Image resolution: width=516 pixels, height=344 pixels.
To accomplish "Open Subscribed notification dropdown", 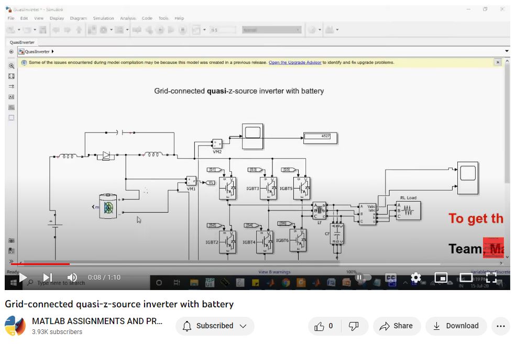I will 215,326.
